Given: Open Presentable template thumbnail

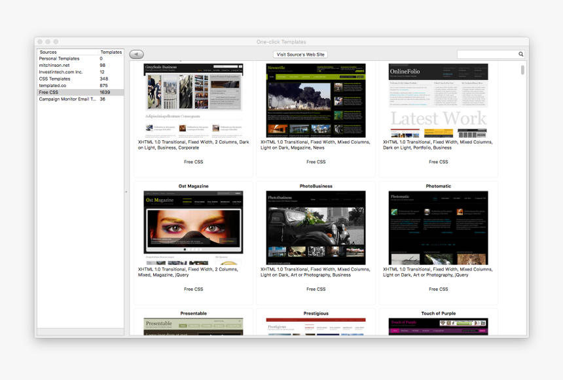Looking at the screenshot, I should pyautogui.click(x=193, y=326).
